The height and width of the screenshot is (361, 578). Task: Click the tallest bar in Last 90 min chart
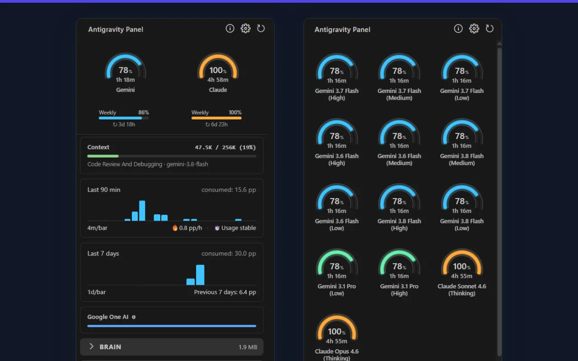pyautogui.click(x=142, y=211)
